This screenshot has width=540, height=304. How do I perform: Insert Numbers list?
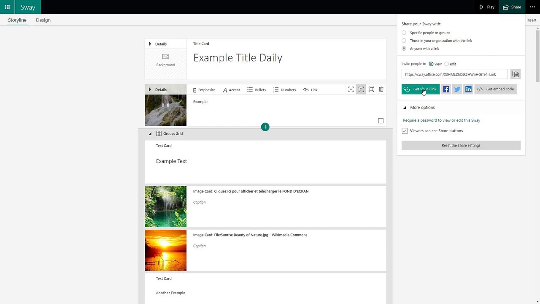284,90
